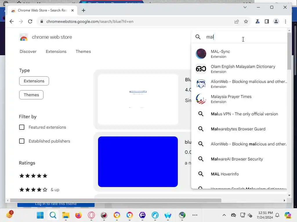Image resolution: width=297 pixels, height=222 pixels.
Task: Go back using the browser back arrow
Action: pos(12,21)
